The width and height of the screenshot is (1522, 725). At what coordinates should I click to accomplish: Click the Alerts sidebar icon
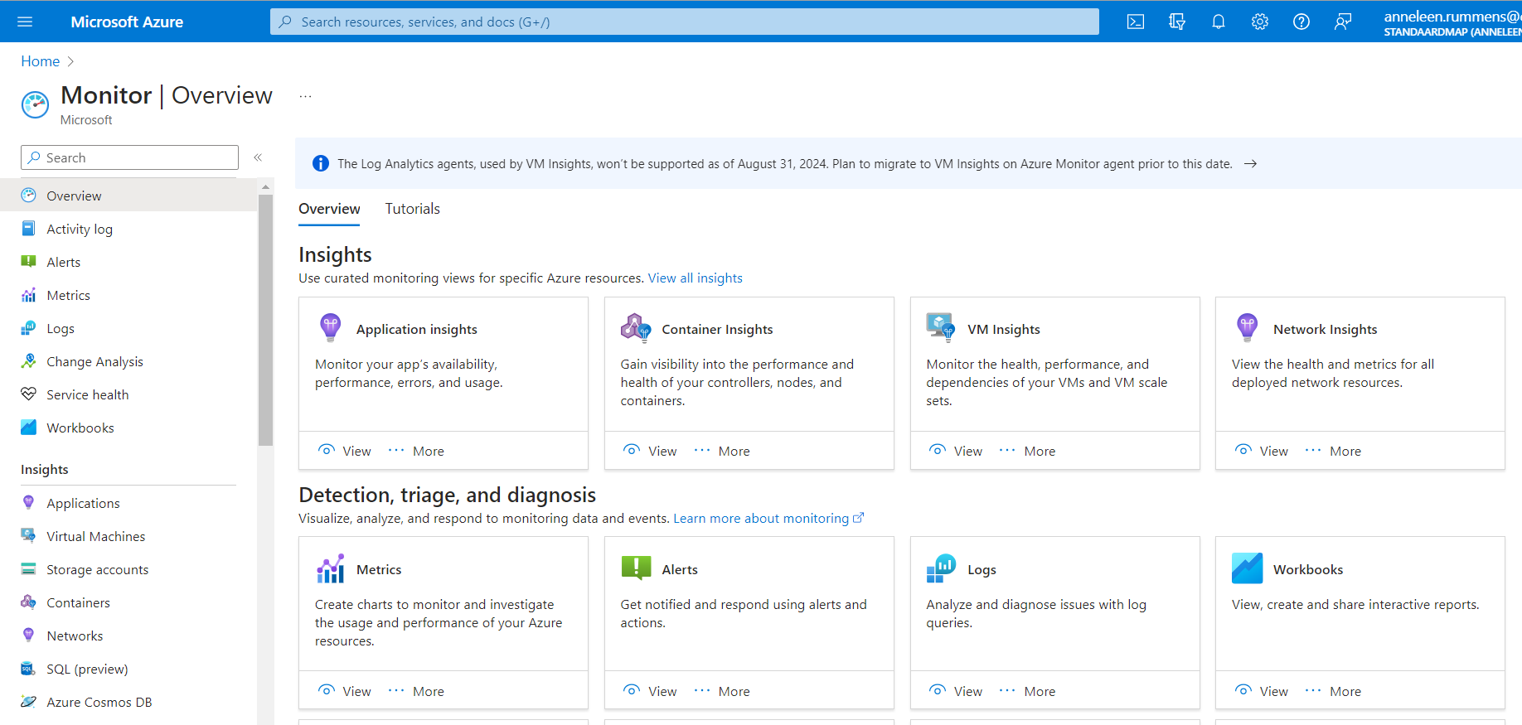pyautogui.click(x=28, y=262)
